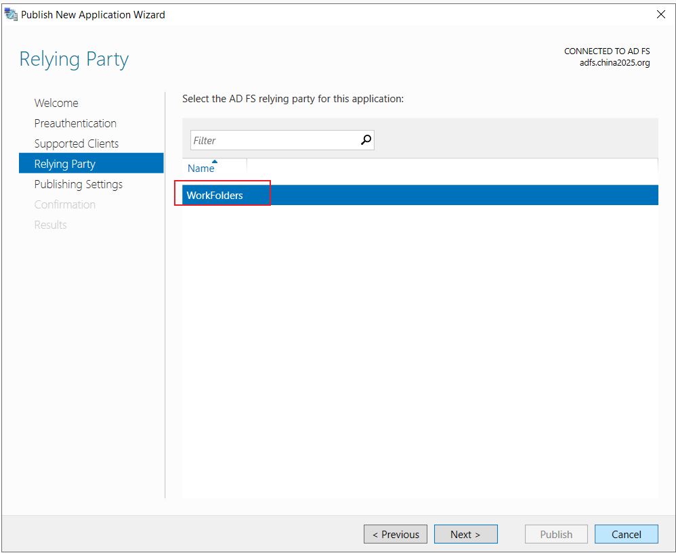676x553 pixels.
Task: Cancel the wizard
Action: pos(627,534)
